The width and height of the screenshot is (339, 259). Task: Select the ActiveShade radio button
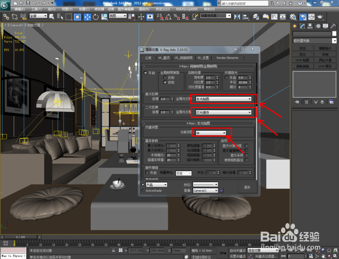click(143, 191)
